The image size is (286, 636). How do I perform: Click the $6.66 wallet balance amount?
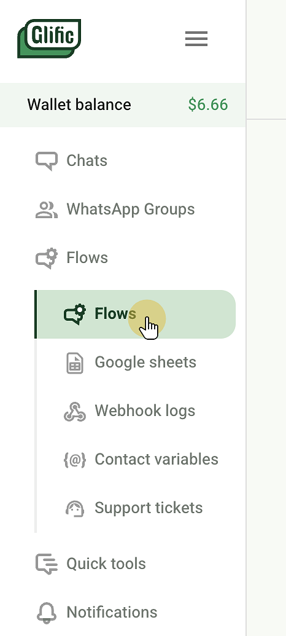[x=208, y=104]
